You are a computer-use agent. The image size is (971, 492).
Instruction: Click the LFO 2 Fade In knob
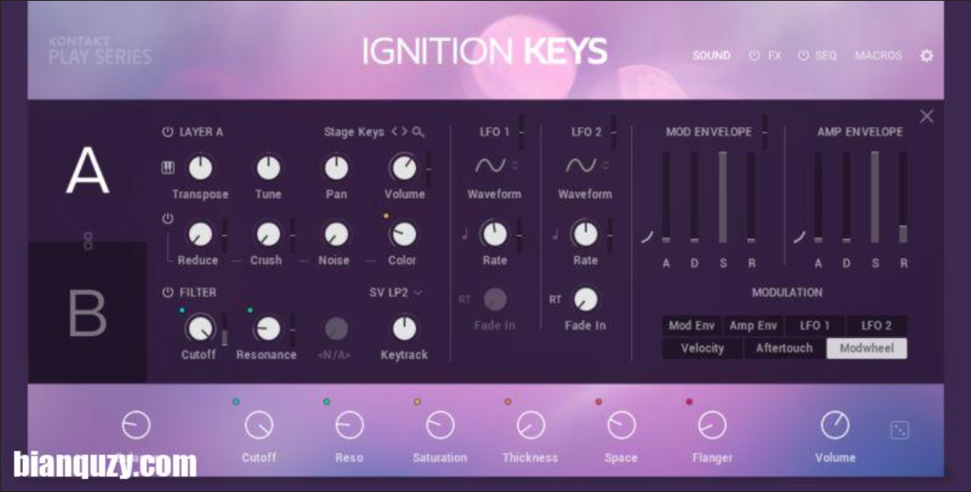[585, 299]
